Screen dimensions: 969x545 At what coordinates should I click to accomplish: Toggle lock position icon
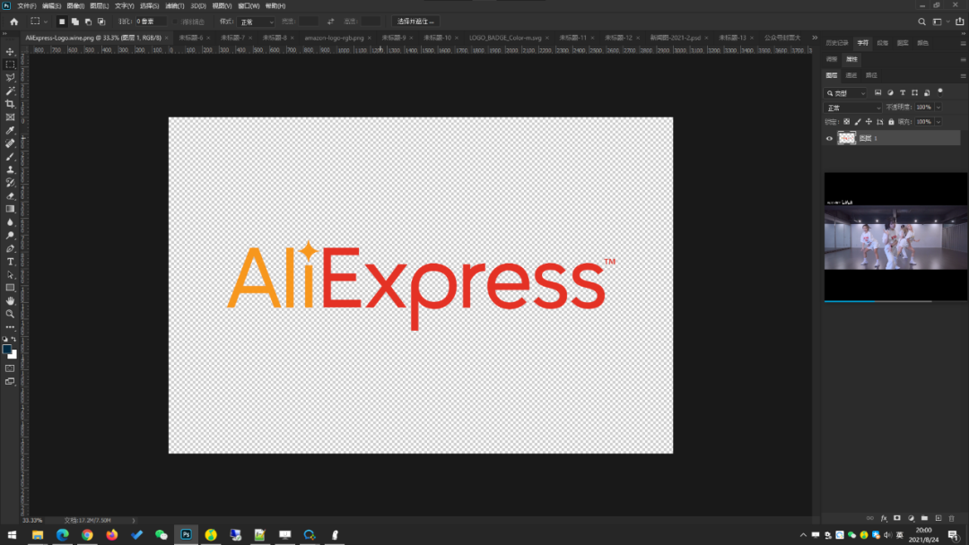click(x=869, y=122)
